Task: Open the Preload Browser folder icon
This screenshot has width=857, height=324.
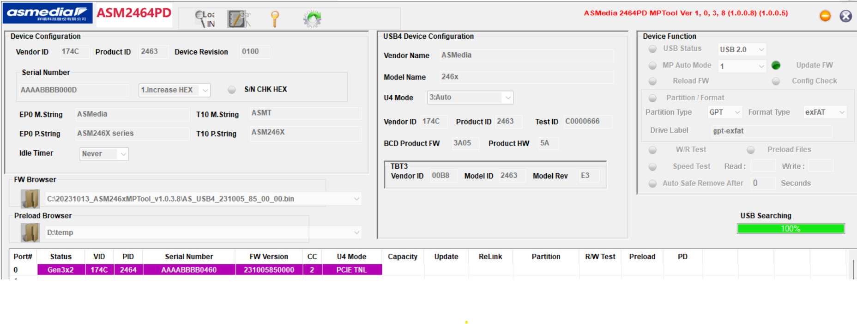Action: point(30,232)
